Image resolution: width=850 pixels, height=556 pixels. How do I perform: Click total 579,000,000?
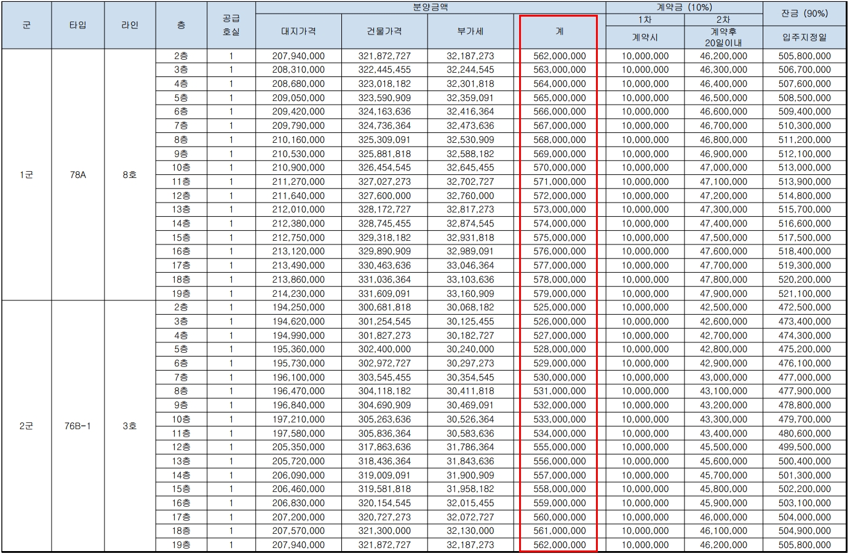(x=560, y=294)
